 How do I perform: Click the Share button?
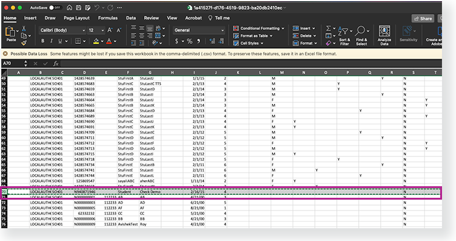[x=423, y=18]
